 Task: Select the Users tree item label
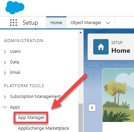point(15,51)
